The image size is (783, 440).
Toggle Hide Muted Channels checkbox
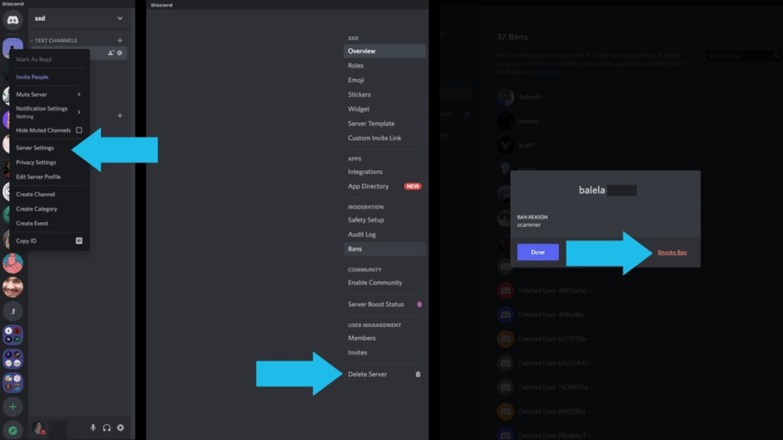79,130
